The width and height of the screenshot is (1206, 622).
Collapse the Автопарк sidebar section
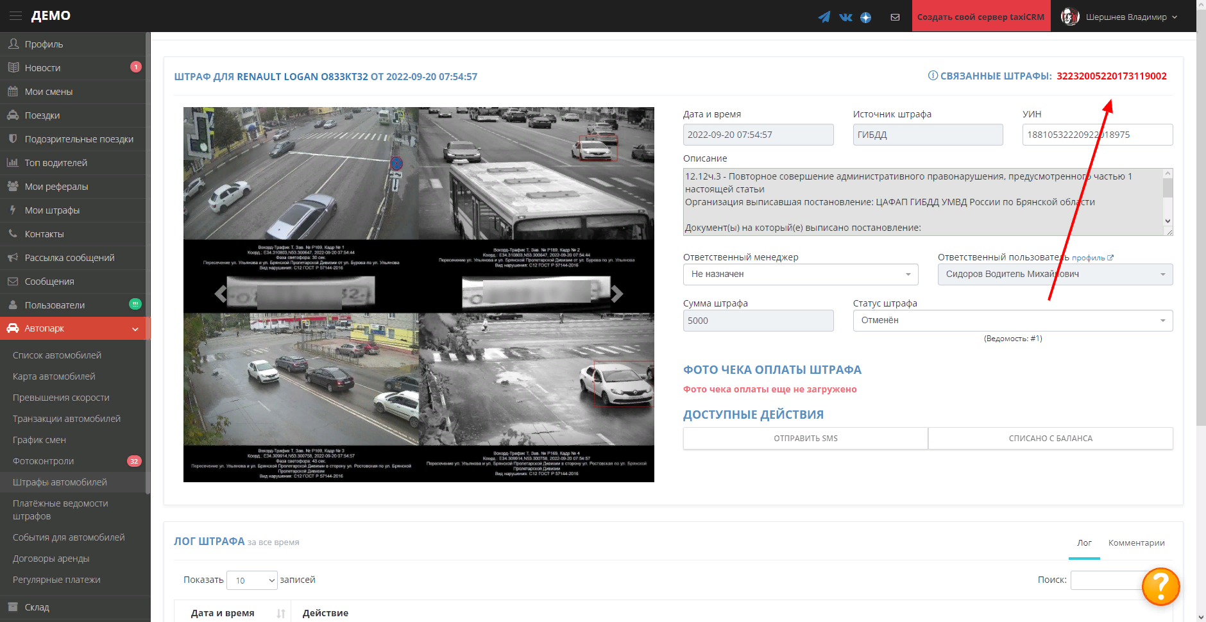[74, 328]
